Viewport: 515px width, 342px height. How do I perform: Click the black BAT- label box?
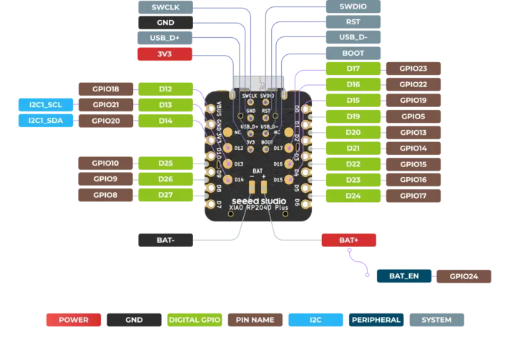click(165, 240)
